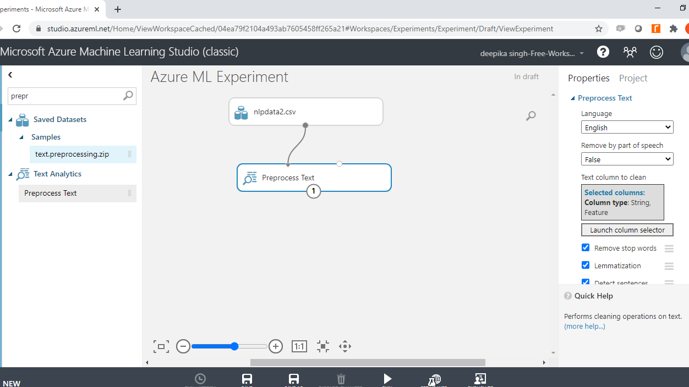Click the zoom out minus button
The height and width of the screenshot is (387, 689).
tap(183, 346)
